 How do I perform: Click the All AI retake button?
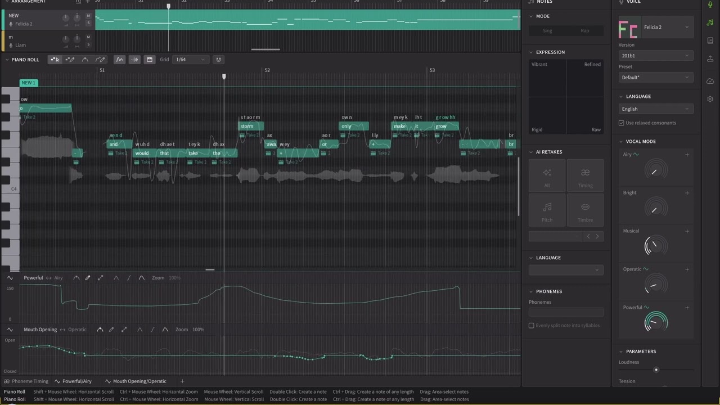pos(547,176)
